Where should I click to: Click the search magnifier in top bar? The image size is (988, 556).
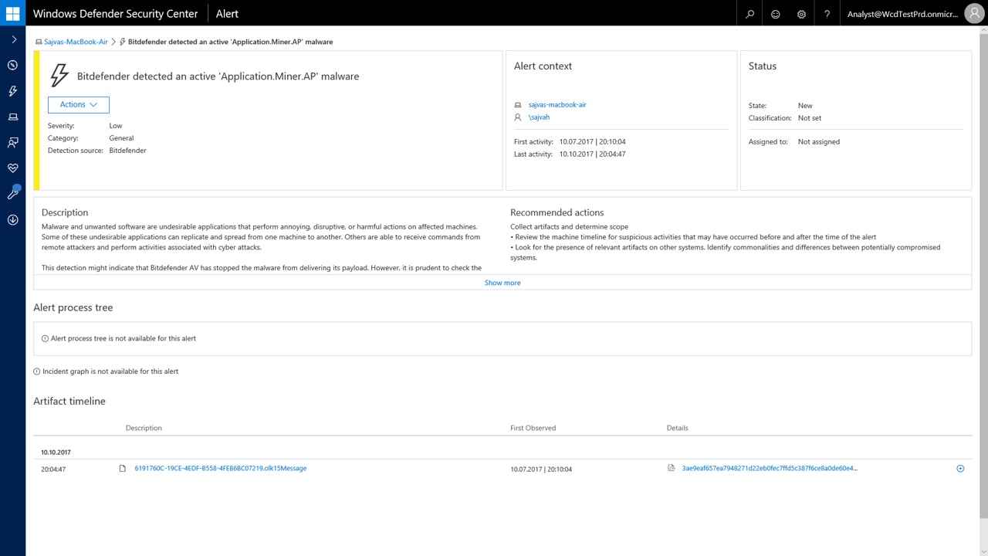click(x=749, y=14)
